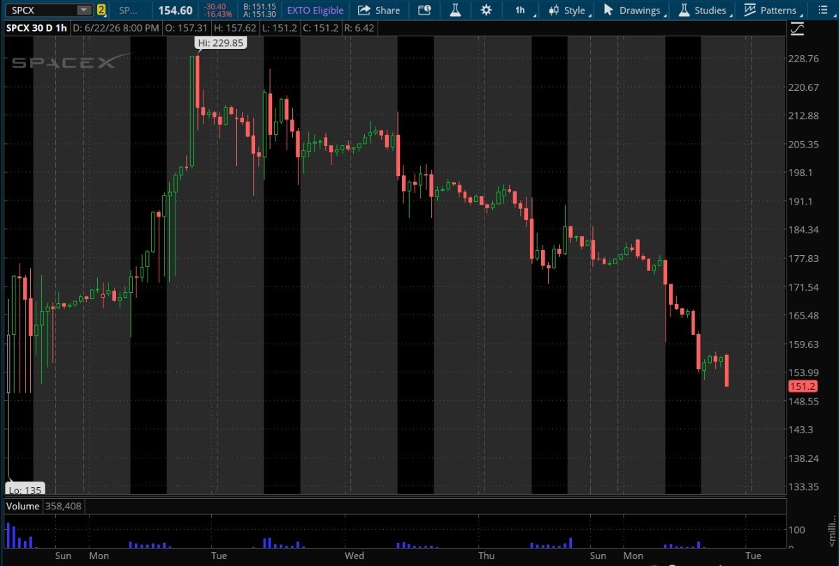Image resolution: width=839 pixels, height=566 pixels.
Task: Click the Volume study label
Action: 23,506
